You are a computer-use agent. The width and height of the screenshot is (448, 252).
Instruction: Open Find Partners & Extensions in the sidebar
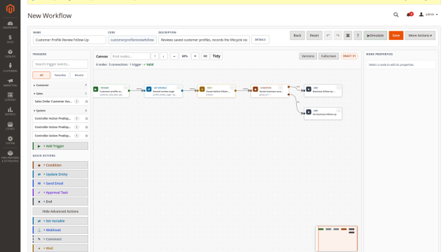pyautogui.click(x=10, y=157)
